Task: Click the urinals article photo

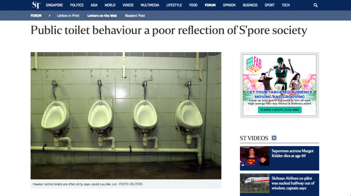Action: (126, 116)
